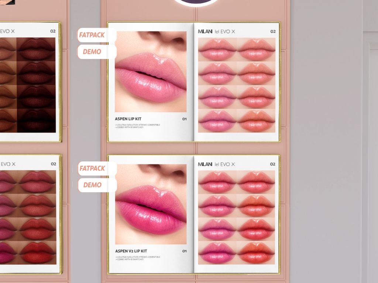Select the Aspen V2 Lip Kit large preview photo
Screen dimensions: 378x283
pyautogui.click(x=151, y=204)
